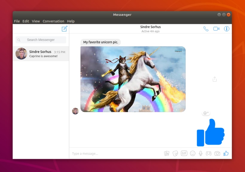Add a reaction to the unicorn picture

(206, 113)
